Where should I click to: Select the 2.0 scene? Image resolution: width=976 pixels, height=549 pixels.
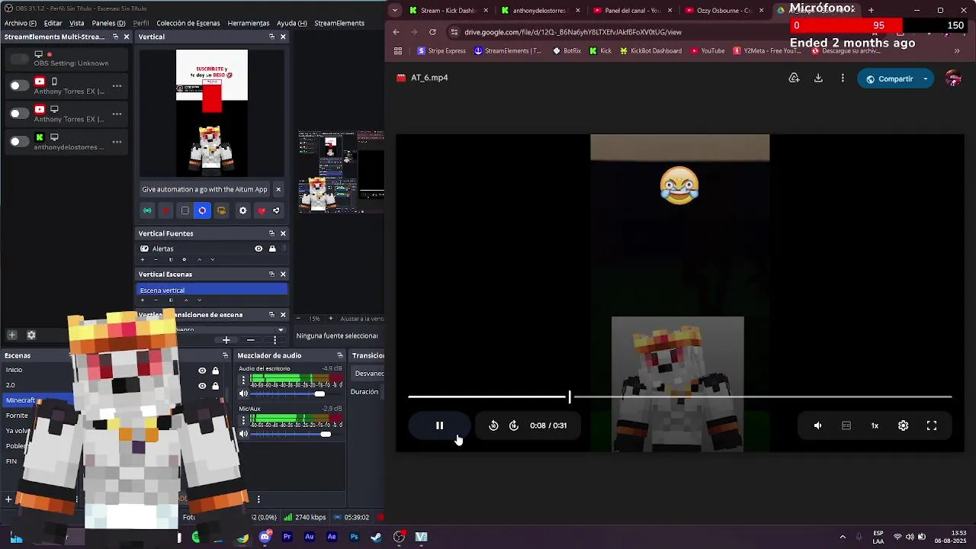pos(11,385)
